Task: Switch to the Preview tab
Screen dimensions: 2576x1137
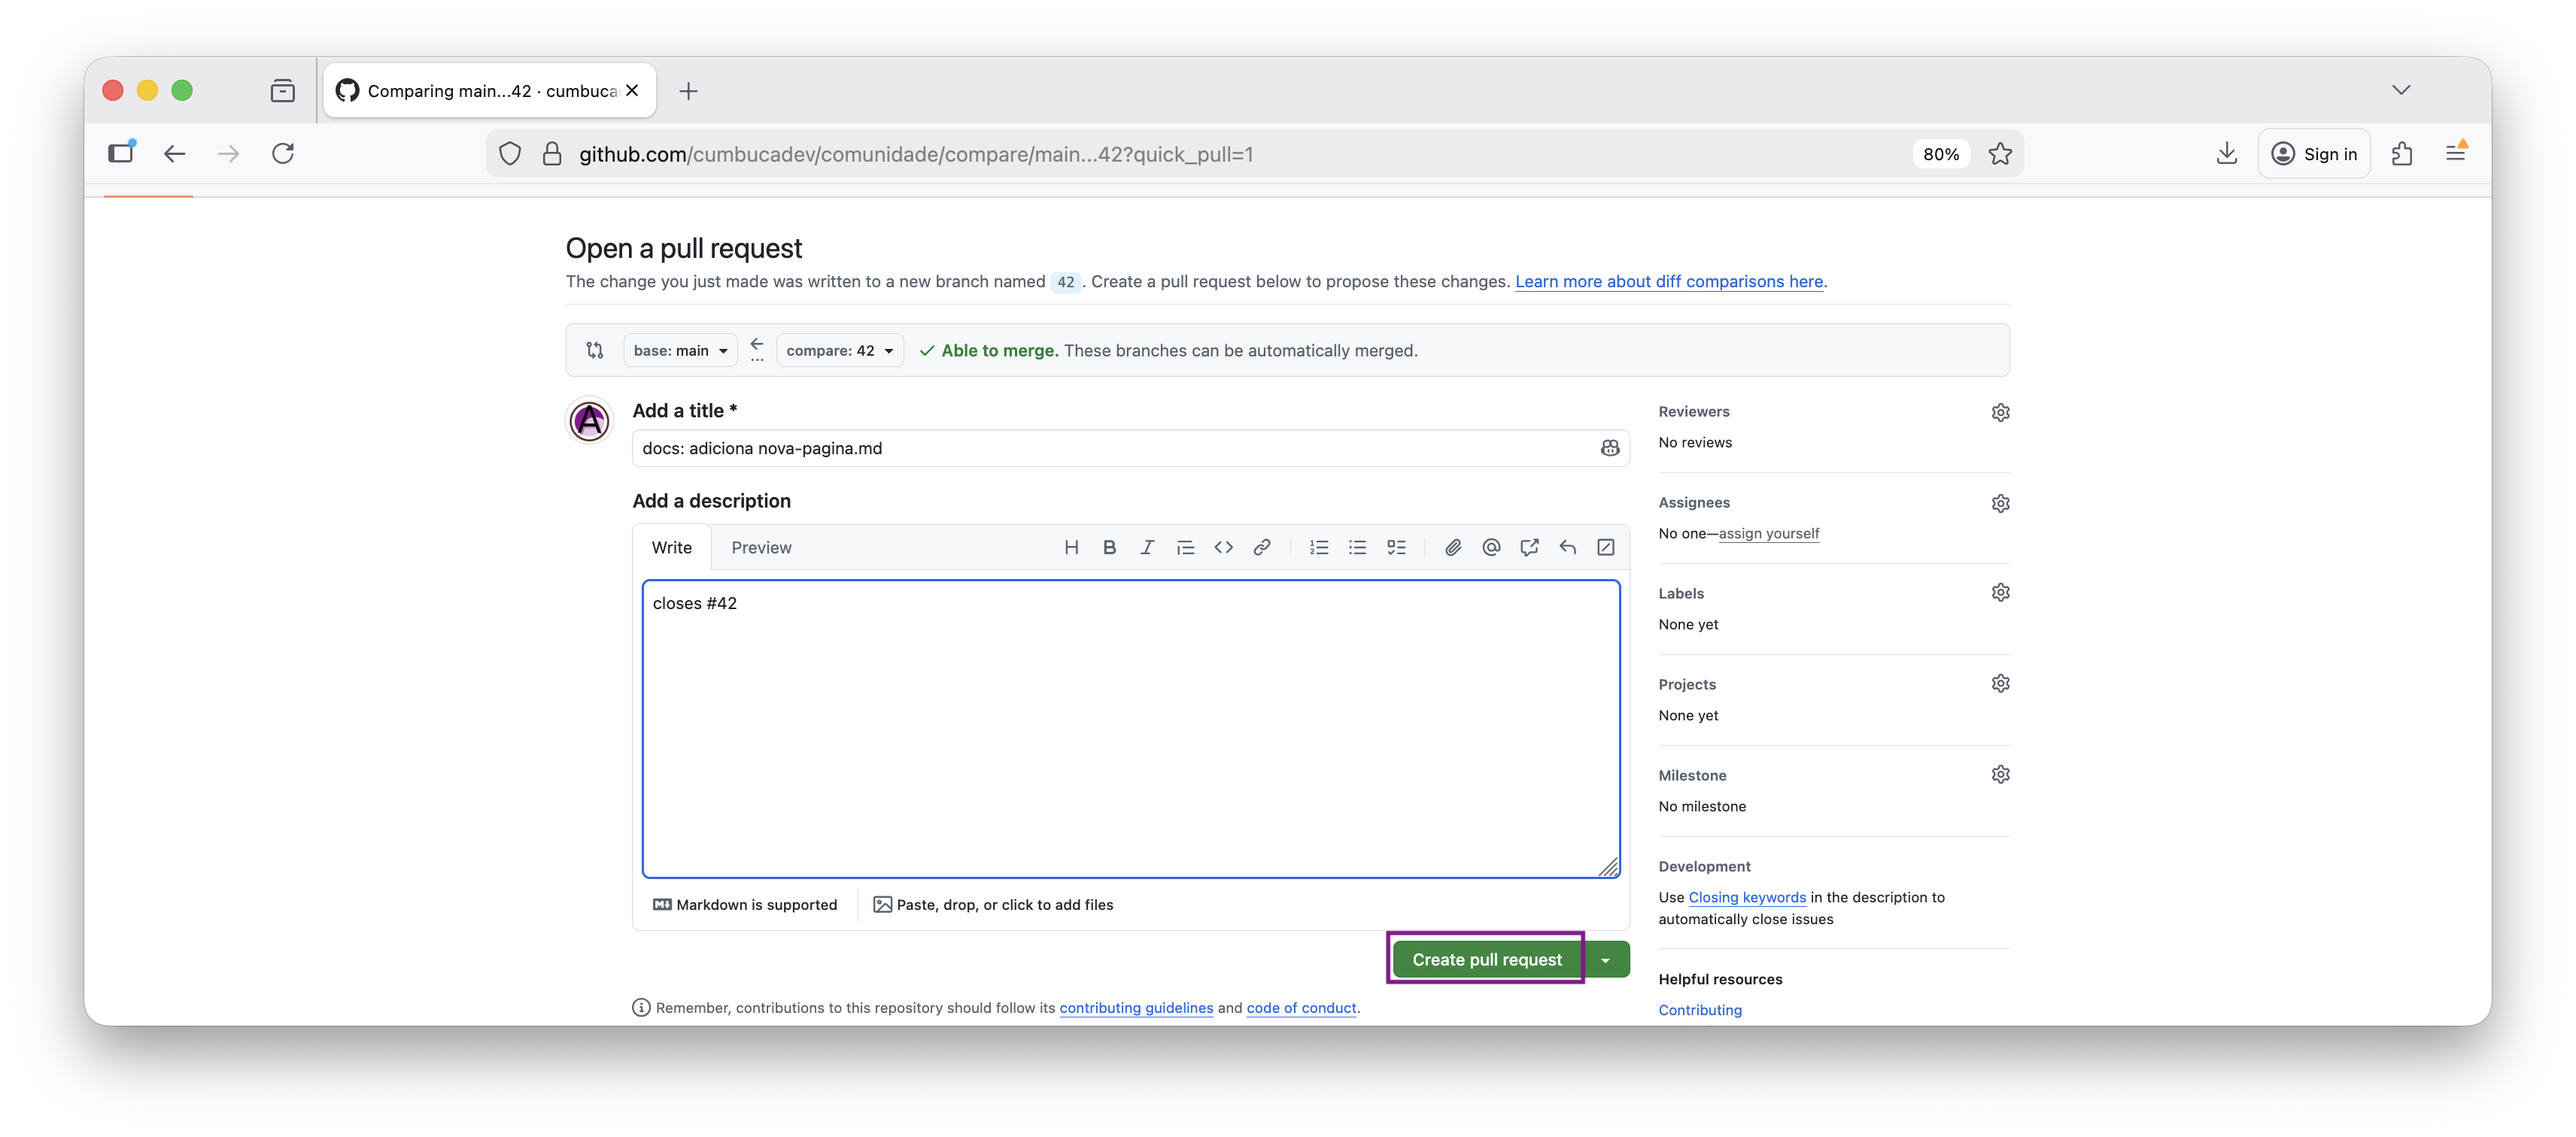Action: pos(761,547)
